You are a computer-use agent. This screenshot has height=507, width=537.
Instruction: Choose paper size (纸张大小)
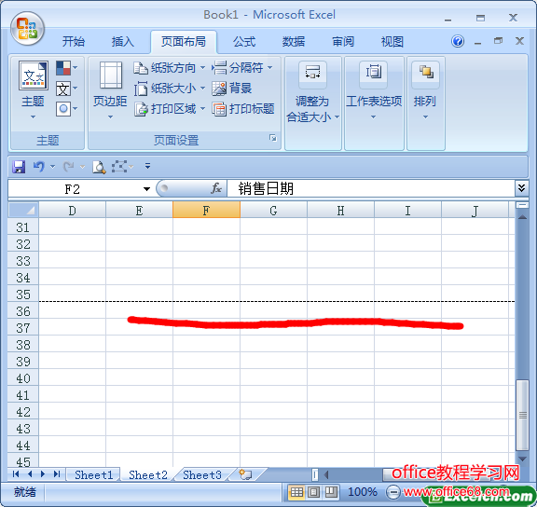coord(169,89)
